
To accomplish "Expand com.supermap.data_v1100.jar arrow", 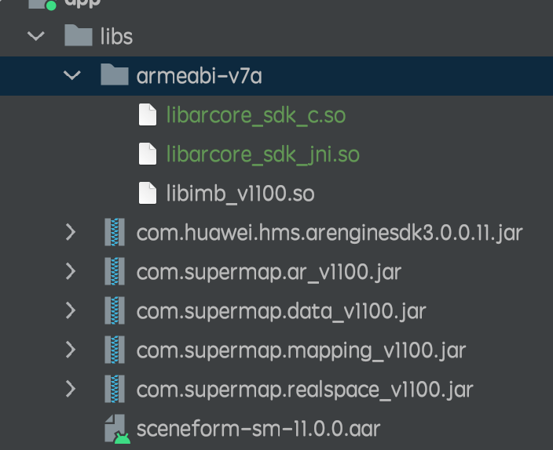I will tap(71, 310).
